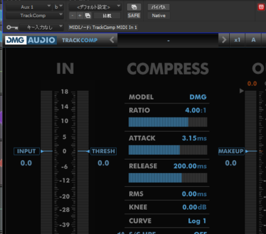
Task: Click the RATIO slider bar
Action: pyautogui.click(x=168, y=122)
